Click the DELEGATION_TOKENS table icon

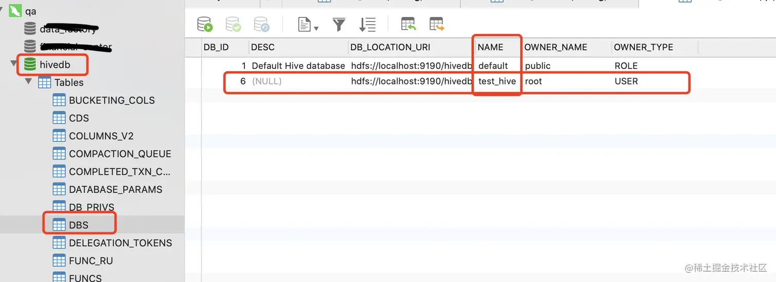point(60,243)
